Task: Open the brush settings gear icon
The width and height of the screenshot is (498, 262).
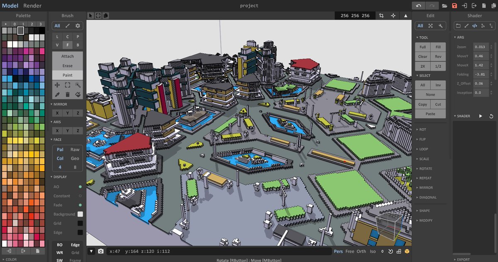Action: coord(78,26)
